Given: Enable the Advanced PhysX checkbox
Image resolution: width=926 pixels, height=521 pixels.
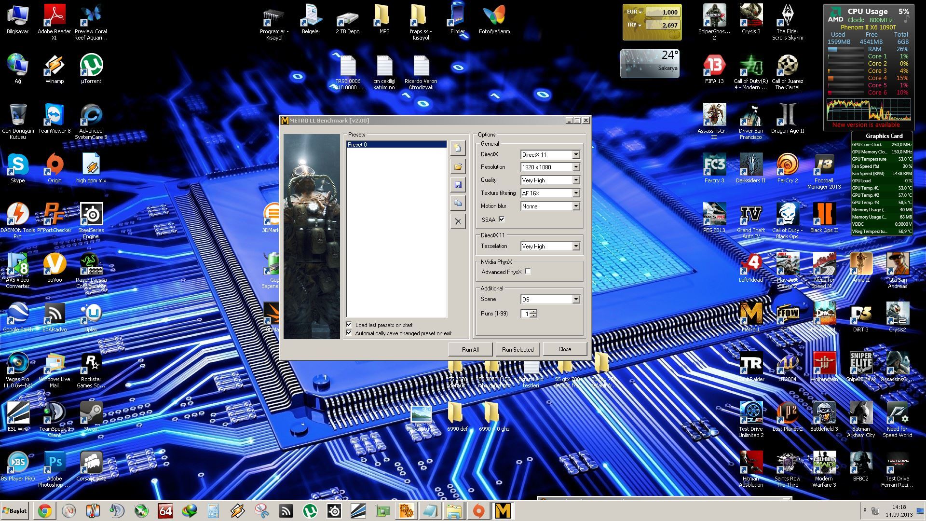Looking at the screenshot, I should click(x=528, y=272).
